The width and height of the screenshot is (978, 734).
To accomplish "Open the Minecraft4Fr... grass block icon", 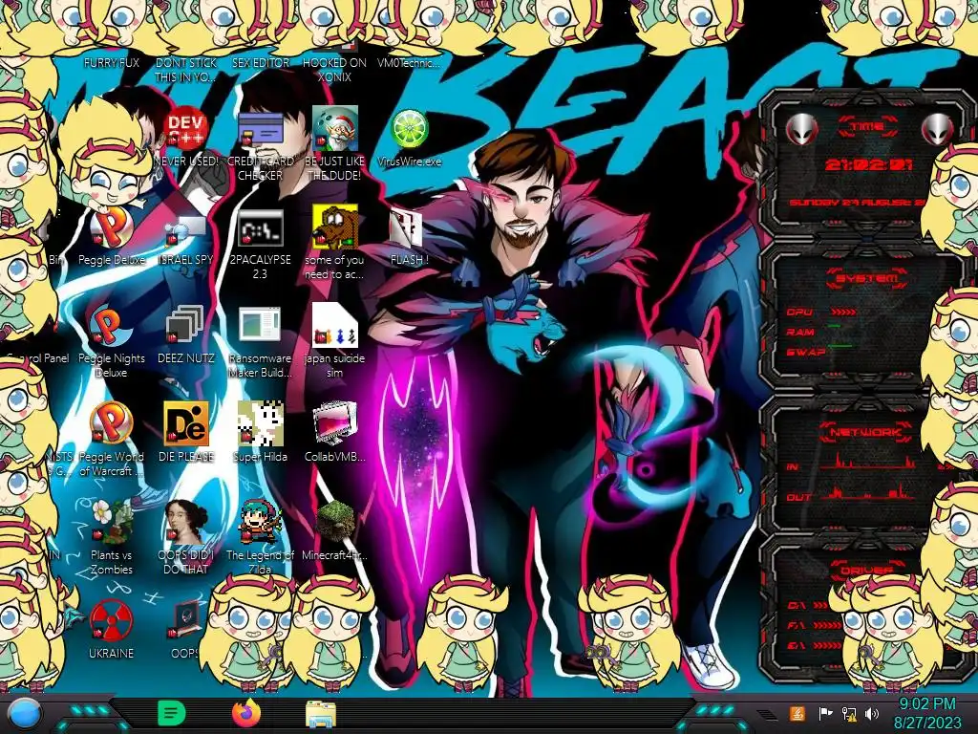I will point(335,521).
